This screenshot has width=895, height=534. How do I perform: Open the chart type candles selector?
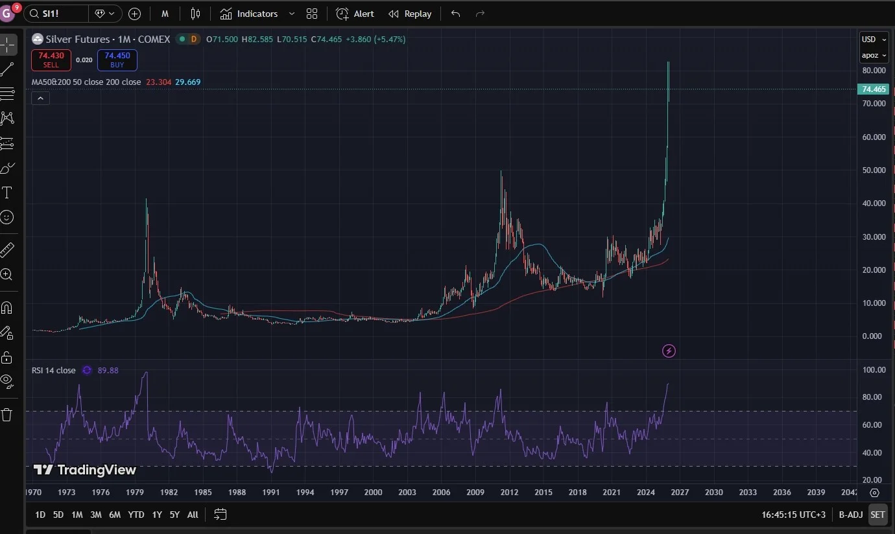pyautogui.click(x=196, y=14)
